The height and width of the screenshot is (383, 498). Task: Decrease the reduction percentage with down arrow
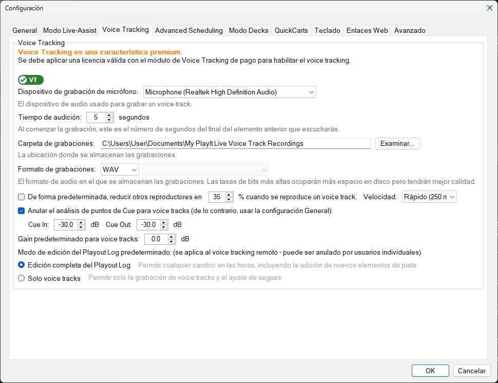point(229,199)
